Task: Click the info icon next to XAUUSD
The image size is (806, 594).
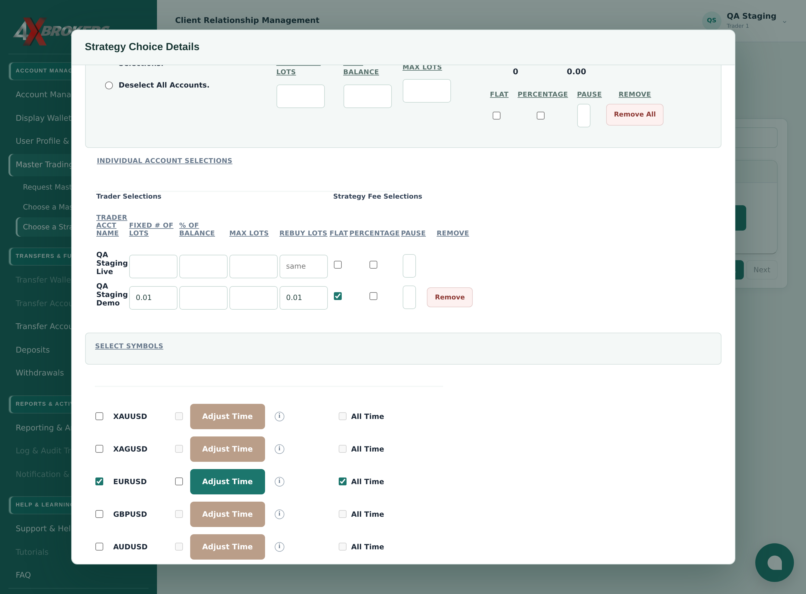Action: pos(280,417)
